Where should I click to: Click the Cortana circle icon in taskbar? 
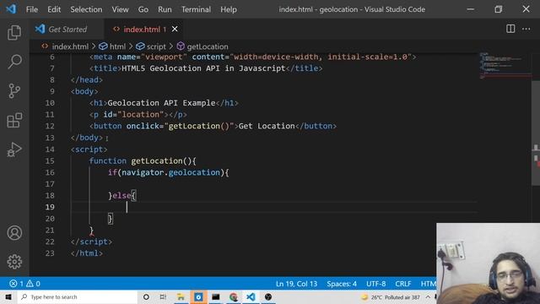click(146, 296)
